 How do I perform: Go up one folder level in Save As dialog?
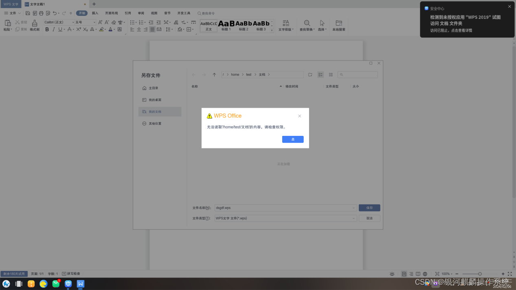(214, 75)
